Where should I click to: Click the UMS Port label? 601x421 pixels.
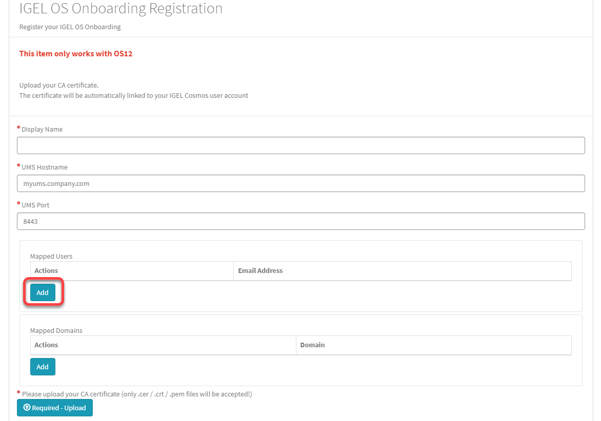pos(35,205)
